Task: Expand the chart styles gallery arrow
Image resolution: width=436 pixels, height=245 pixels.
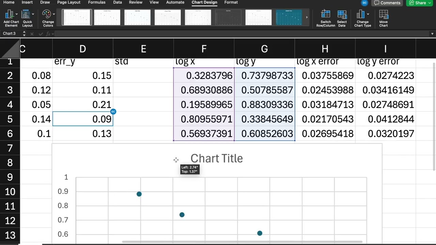Action: pyautogui.click(x=307, y=17)
